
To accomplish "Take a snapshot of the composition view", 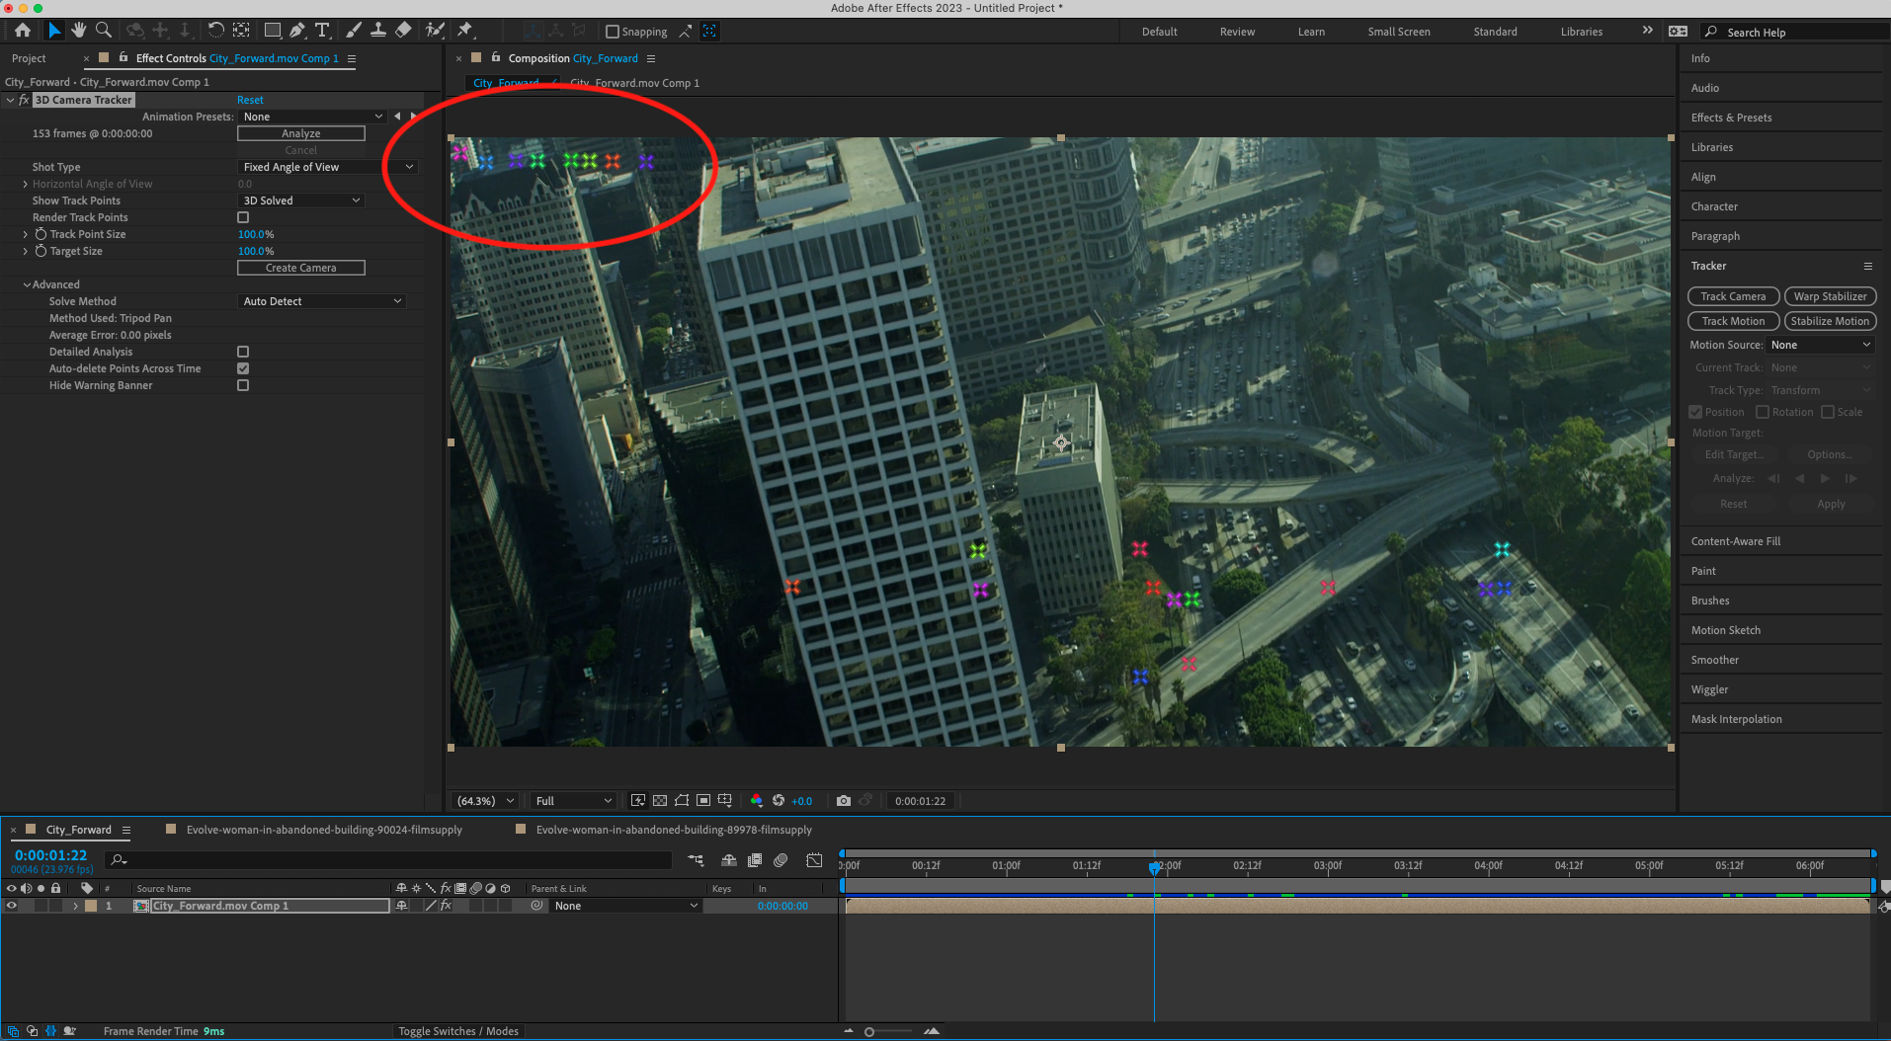I will 844,800.
